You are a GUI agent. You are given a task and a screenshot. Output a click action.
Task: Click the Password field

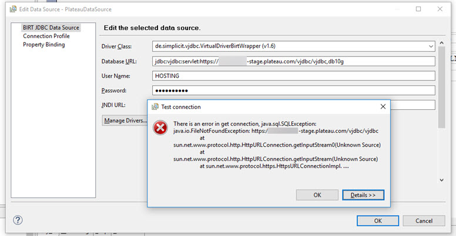click(x=293, y=90)
